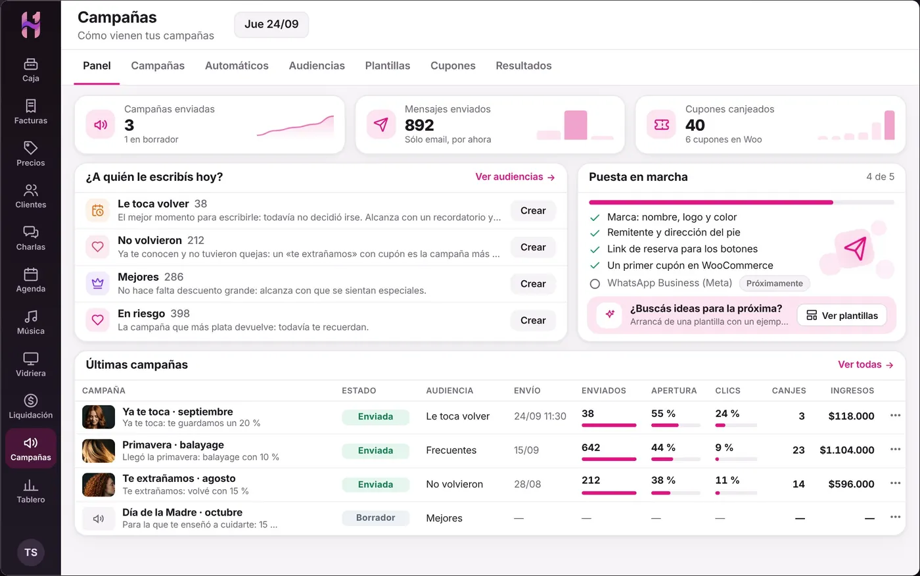The height and width of the screenshot is (576, 920).
Task: Select the WhatsApp Business (Meta) step circle
Action: click(595, 284)
